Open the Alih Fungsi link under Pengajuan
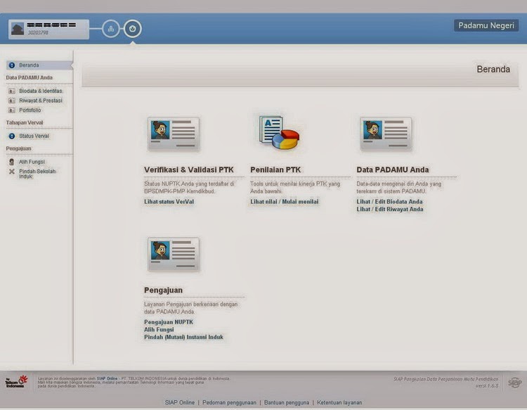Viewport: 527px width, 410px height. pos(159,330)
